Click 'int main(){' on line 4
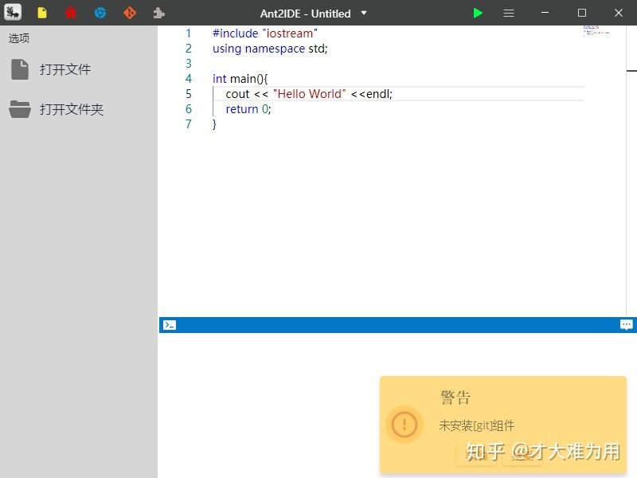This screenshot has width=637, height=478. click(240, 78)
